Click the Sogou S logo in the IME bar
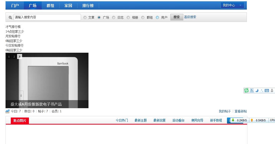Image resolution: width=275 pixels, height=144 pixels. pyautogui.click(x=246, y=91)
